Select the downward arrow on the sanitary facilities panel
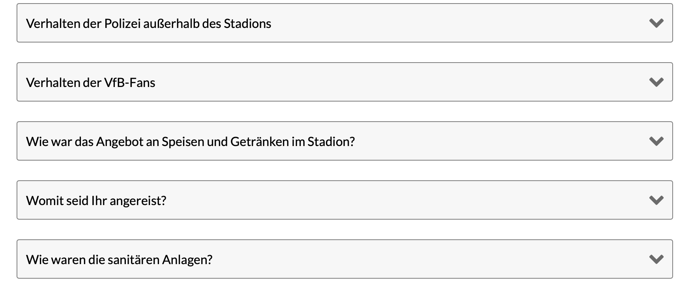The height and width of the screenshot is (296, 692). [656, 259]
